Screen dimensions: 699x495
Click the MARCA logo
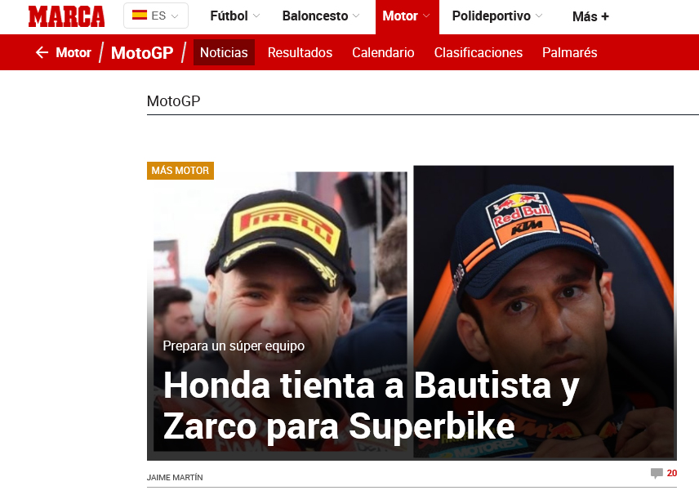point(66,16)
